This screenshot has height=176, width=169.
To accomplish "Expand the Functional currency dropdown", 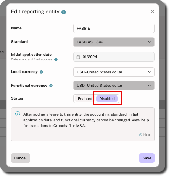I will 114,86.
